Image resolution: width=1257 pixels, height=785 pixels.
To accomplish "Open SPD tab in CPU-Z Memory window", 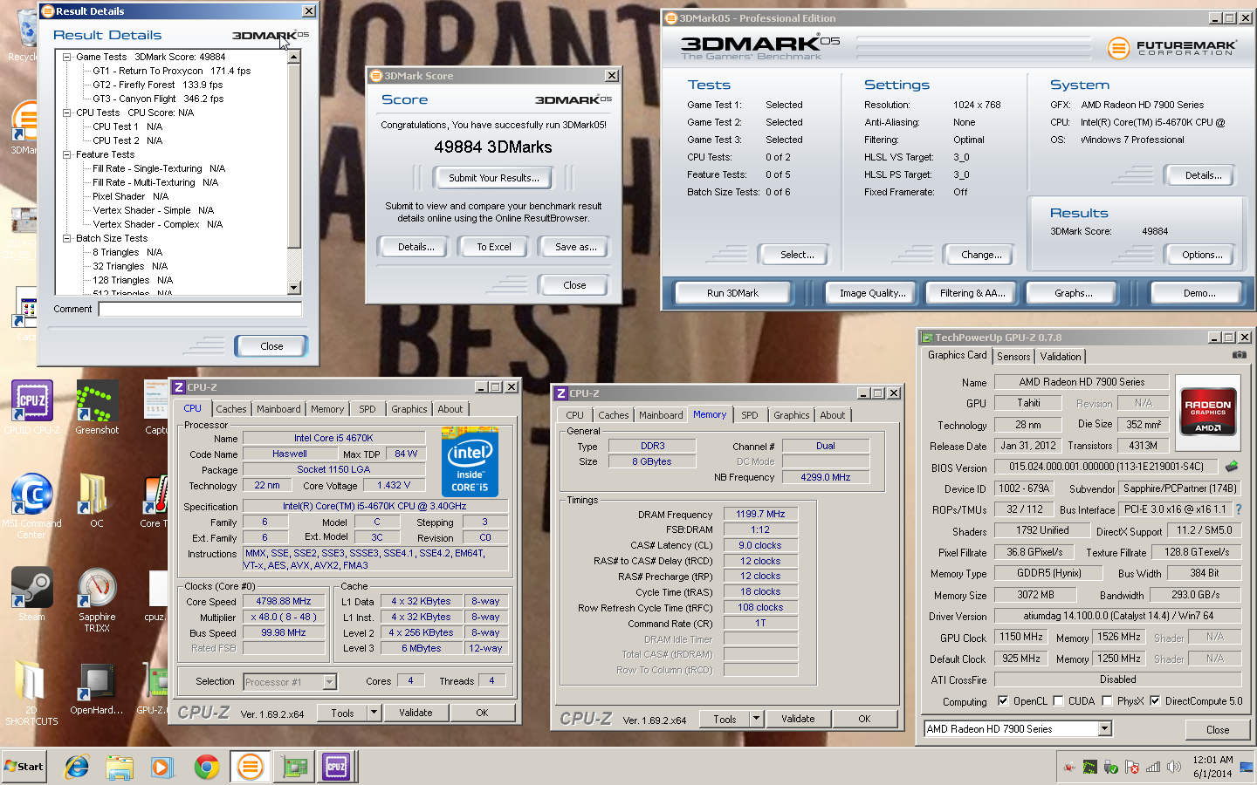I will coord(750,415).
